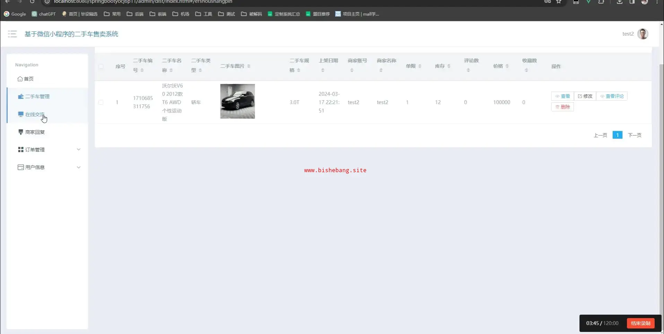Click the 用户信息 card icon

21,167
